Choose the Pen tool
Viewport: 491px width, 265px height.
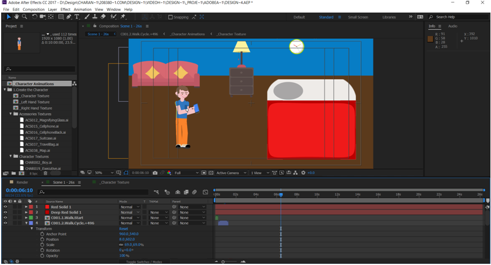click(x=69, y=17)
